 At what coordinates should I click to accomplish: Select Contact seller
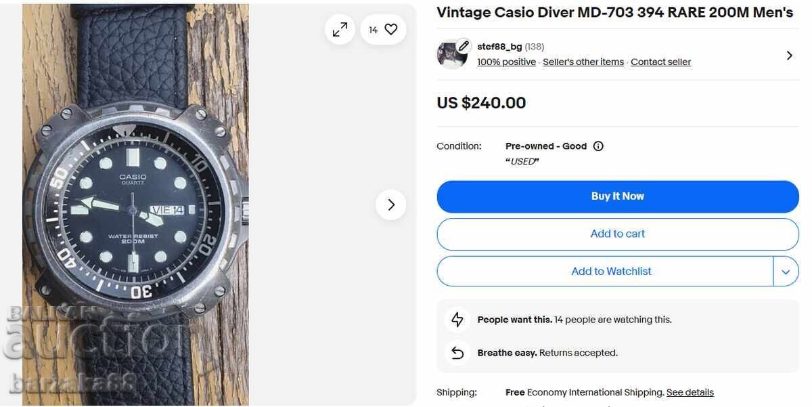tap(660, 62)
